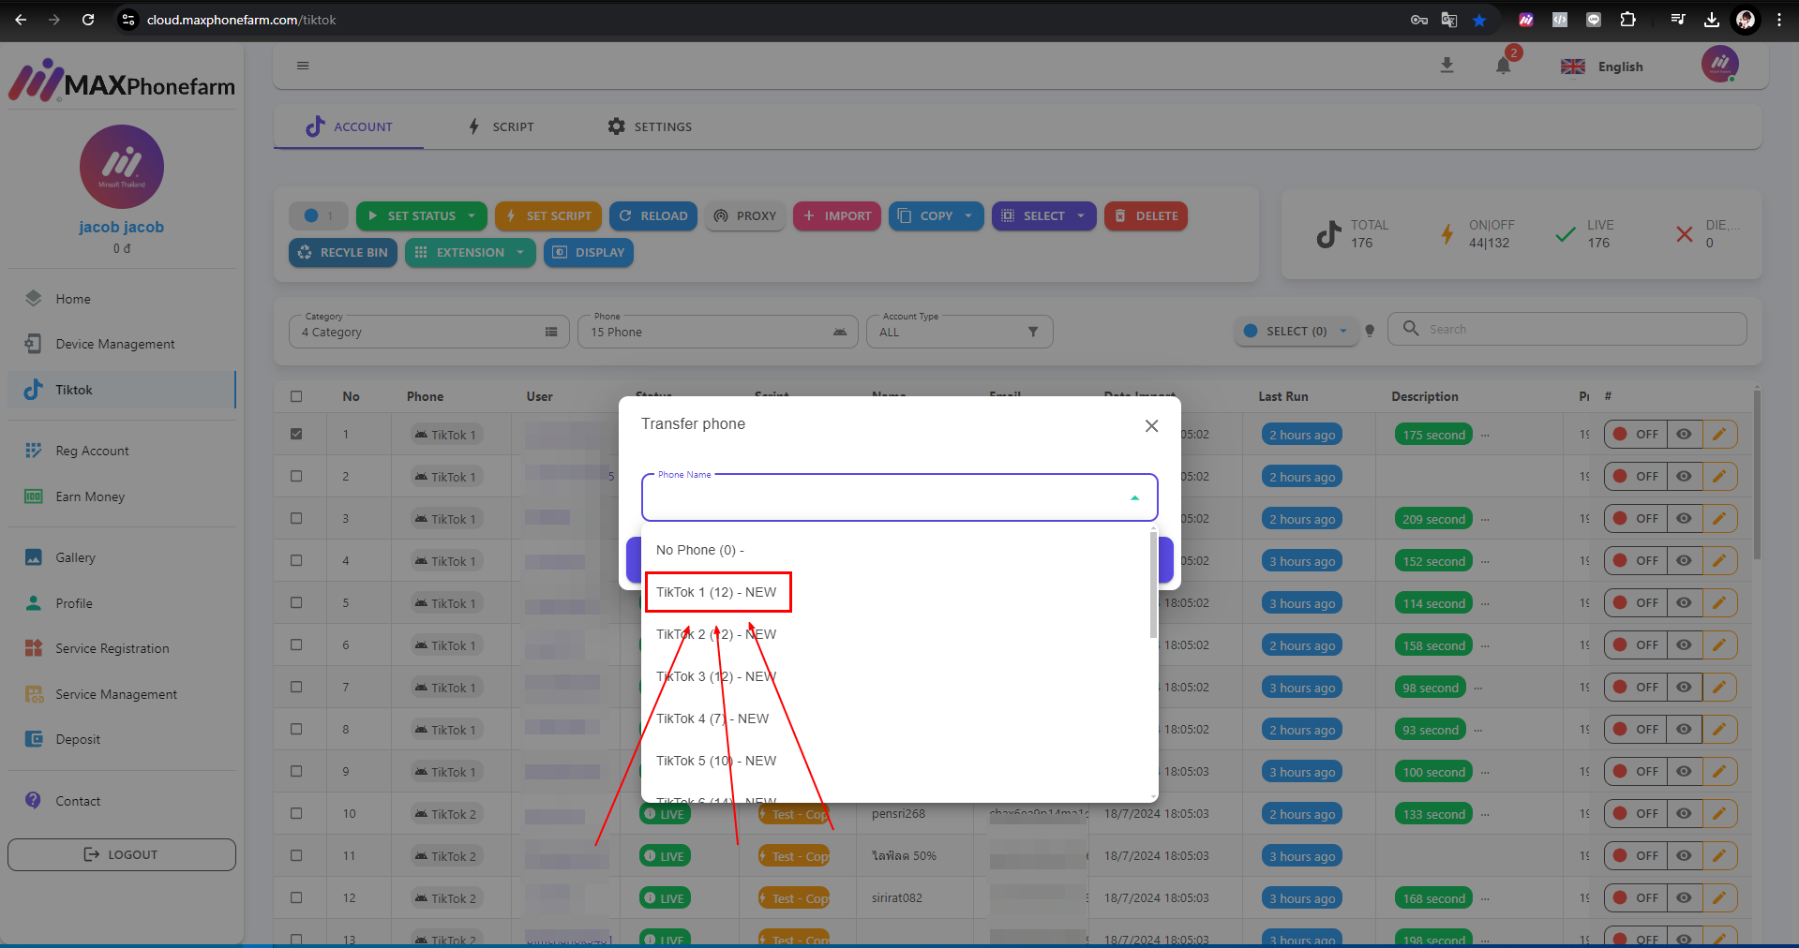Click the SET SCRIPT button
Image resolution: width=1799 pixels, height=948 pixels.
548,215
